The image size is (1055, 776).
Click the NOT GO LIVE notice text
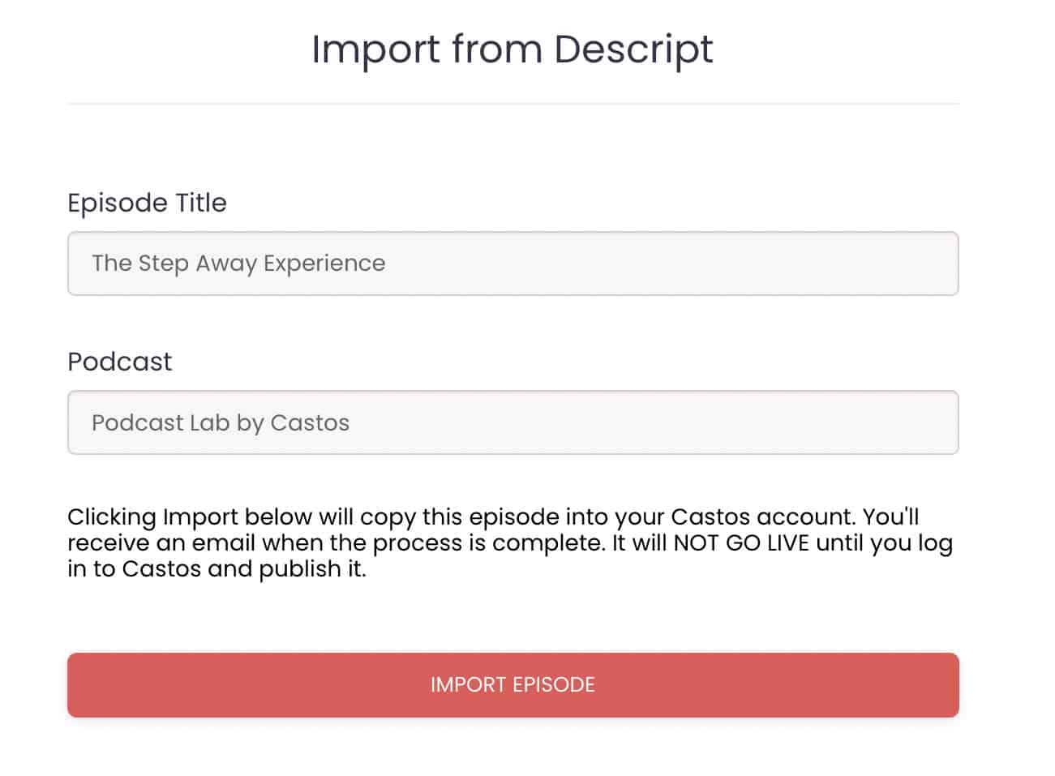[742, 542]
